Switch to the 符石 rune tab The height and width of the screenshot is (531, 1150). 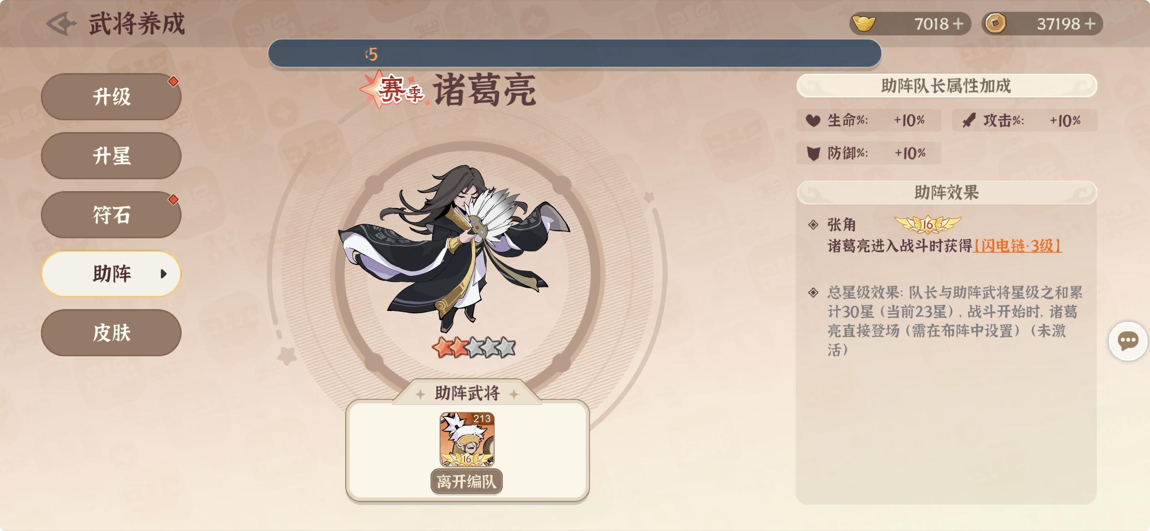point(111,215)
